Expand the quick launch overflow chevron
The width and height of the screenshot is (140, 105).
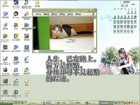click(25, 102)
